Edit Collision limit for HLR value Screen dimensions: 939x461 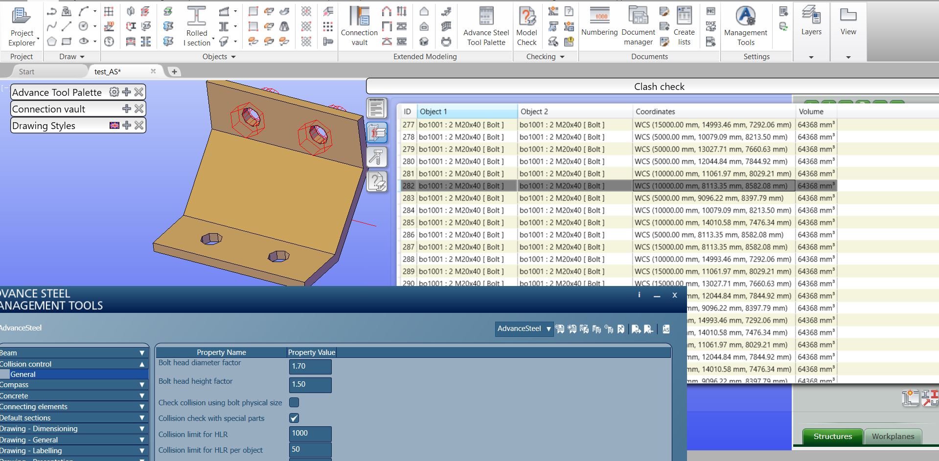[x=310, y=434]
